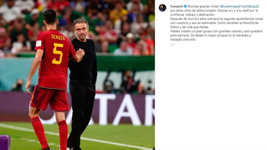Viewport: 267px width, 150px height.
Task: Click the purple object at the pitch corner
Action: click(5, 142)
